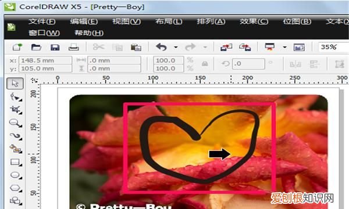Click the mirror vertically button
The image size is (349, 209).
coord(314,64)
